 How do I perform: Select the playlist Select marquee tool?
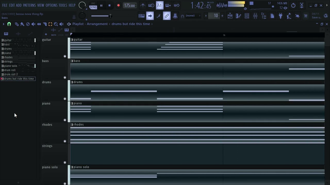click(x=50, y=24)
